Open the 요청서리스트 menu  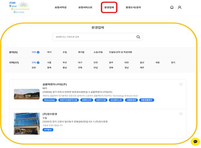pyautogui.click(x=85, y=7)
